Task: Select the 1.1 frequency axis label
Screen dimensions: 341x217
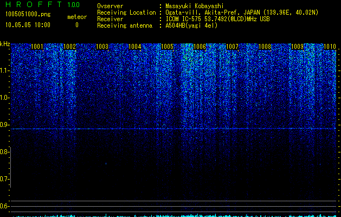Action: click(4, 71)
